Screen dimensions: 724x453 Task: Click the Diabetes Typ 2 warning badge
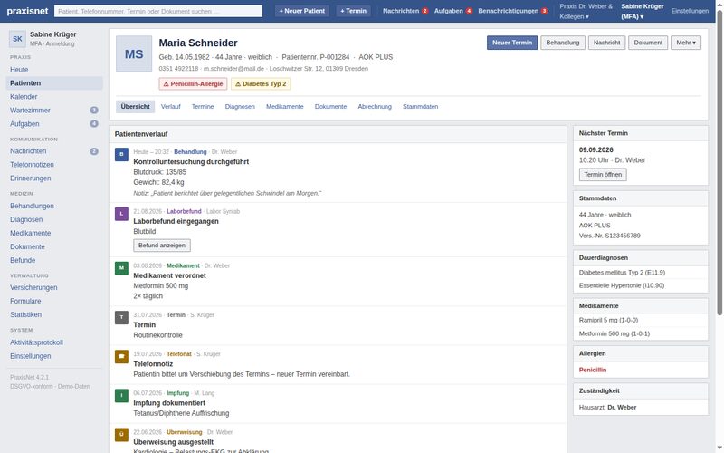coord(261,83)
